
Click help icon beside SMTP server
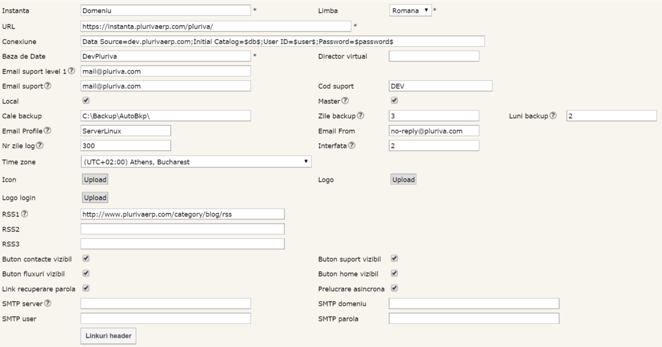[48, 303]
